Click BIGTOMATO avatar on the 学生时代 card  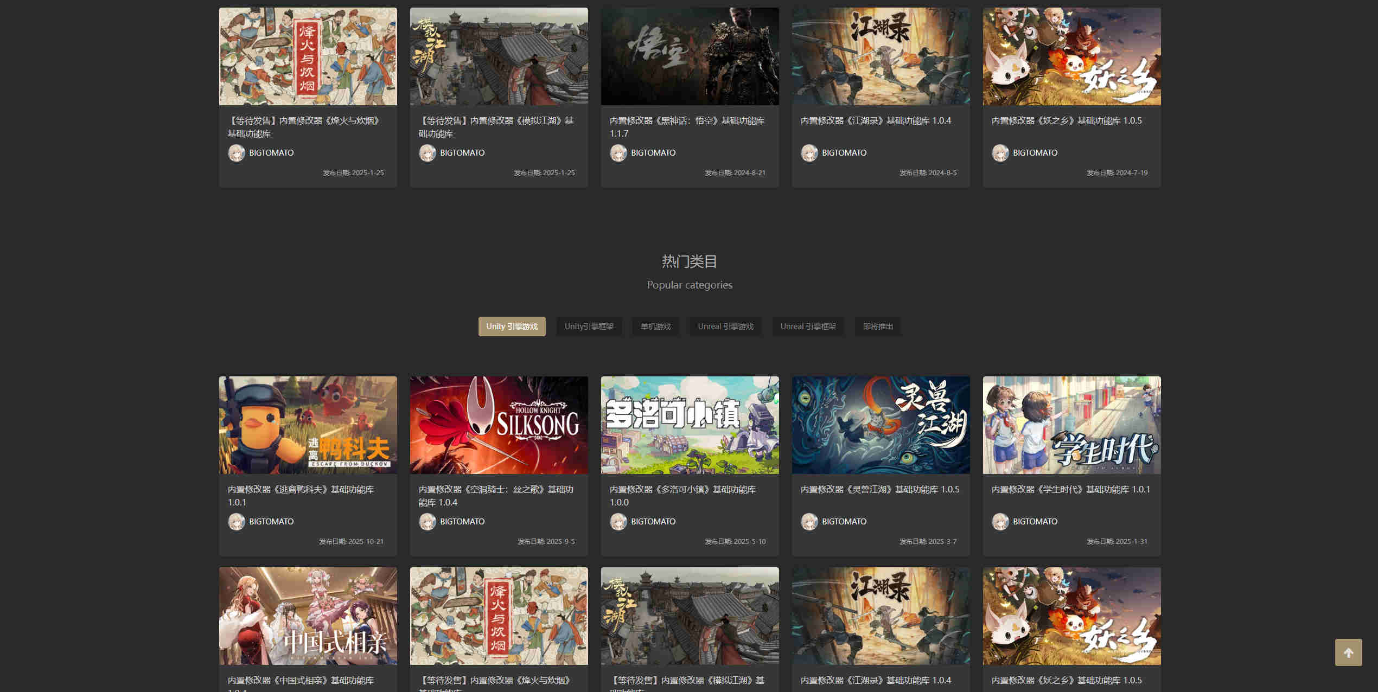(1000, 521)
